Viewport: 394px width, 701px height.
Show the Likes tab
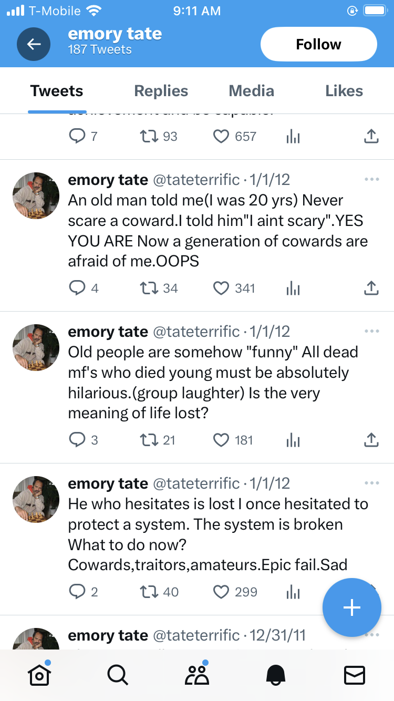(x=344, y=91)
